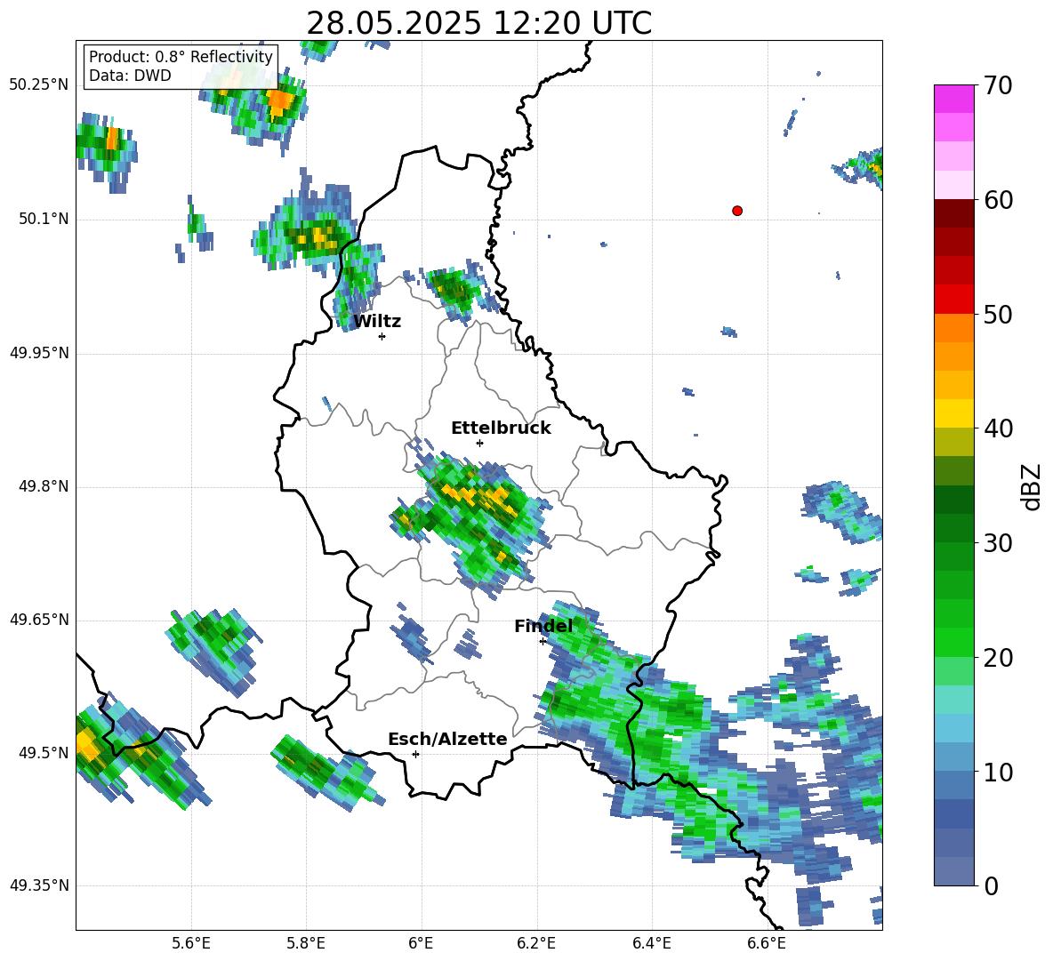Screen dimensions: 1053x961
Task: Click the 40 tick on colorbar
Action: (x=998, y=428)
